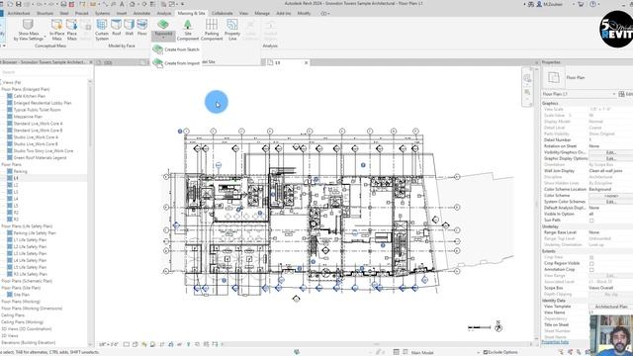633x356 pixels.
Task: Toggle the Annotation Crop checkbox
Action: pos(591,270)
